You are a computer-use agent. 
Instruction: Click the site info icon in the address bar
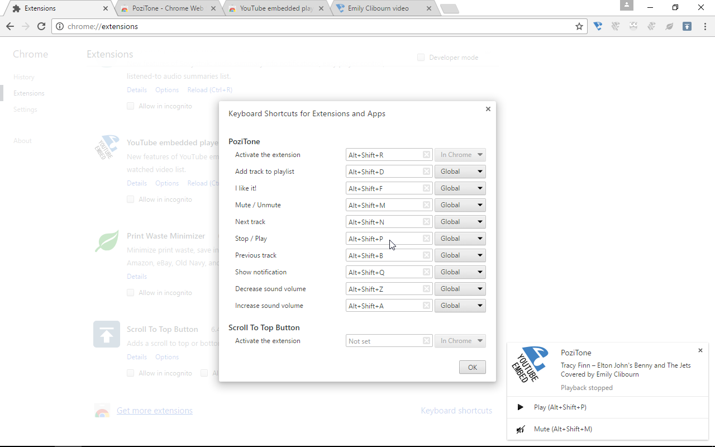point(60,26)
